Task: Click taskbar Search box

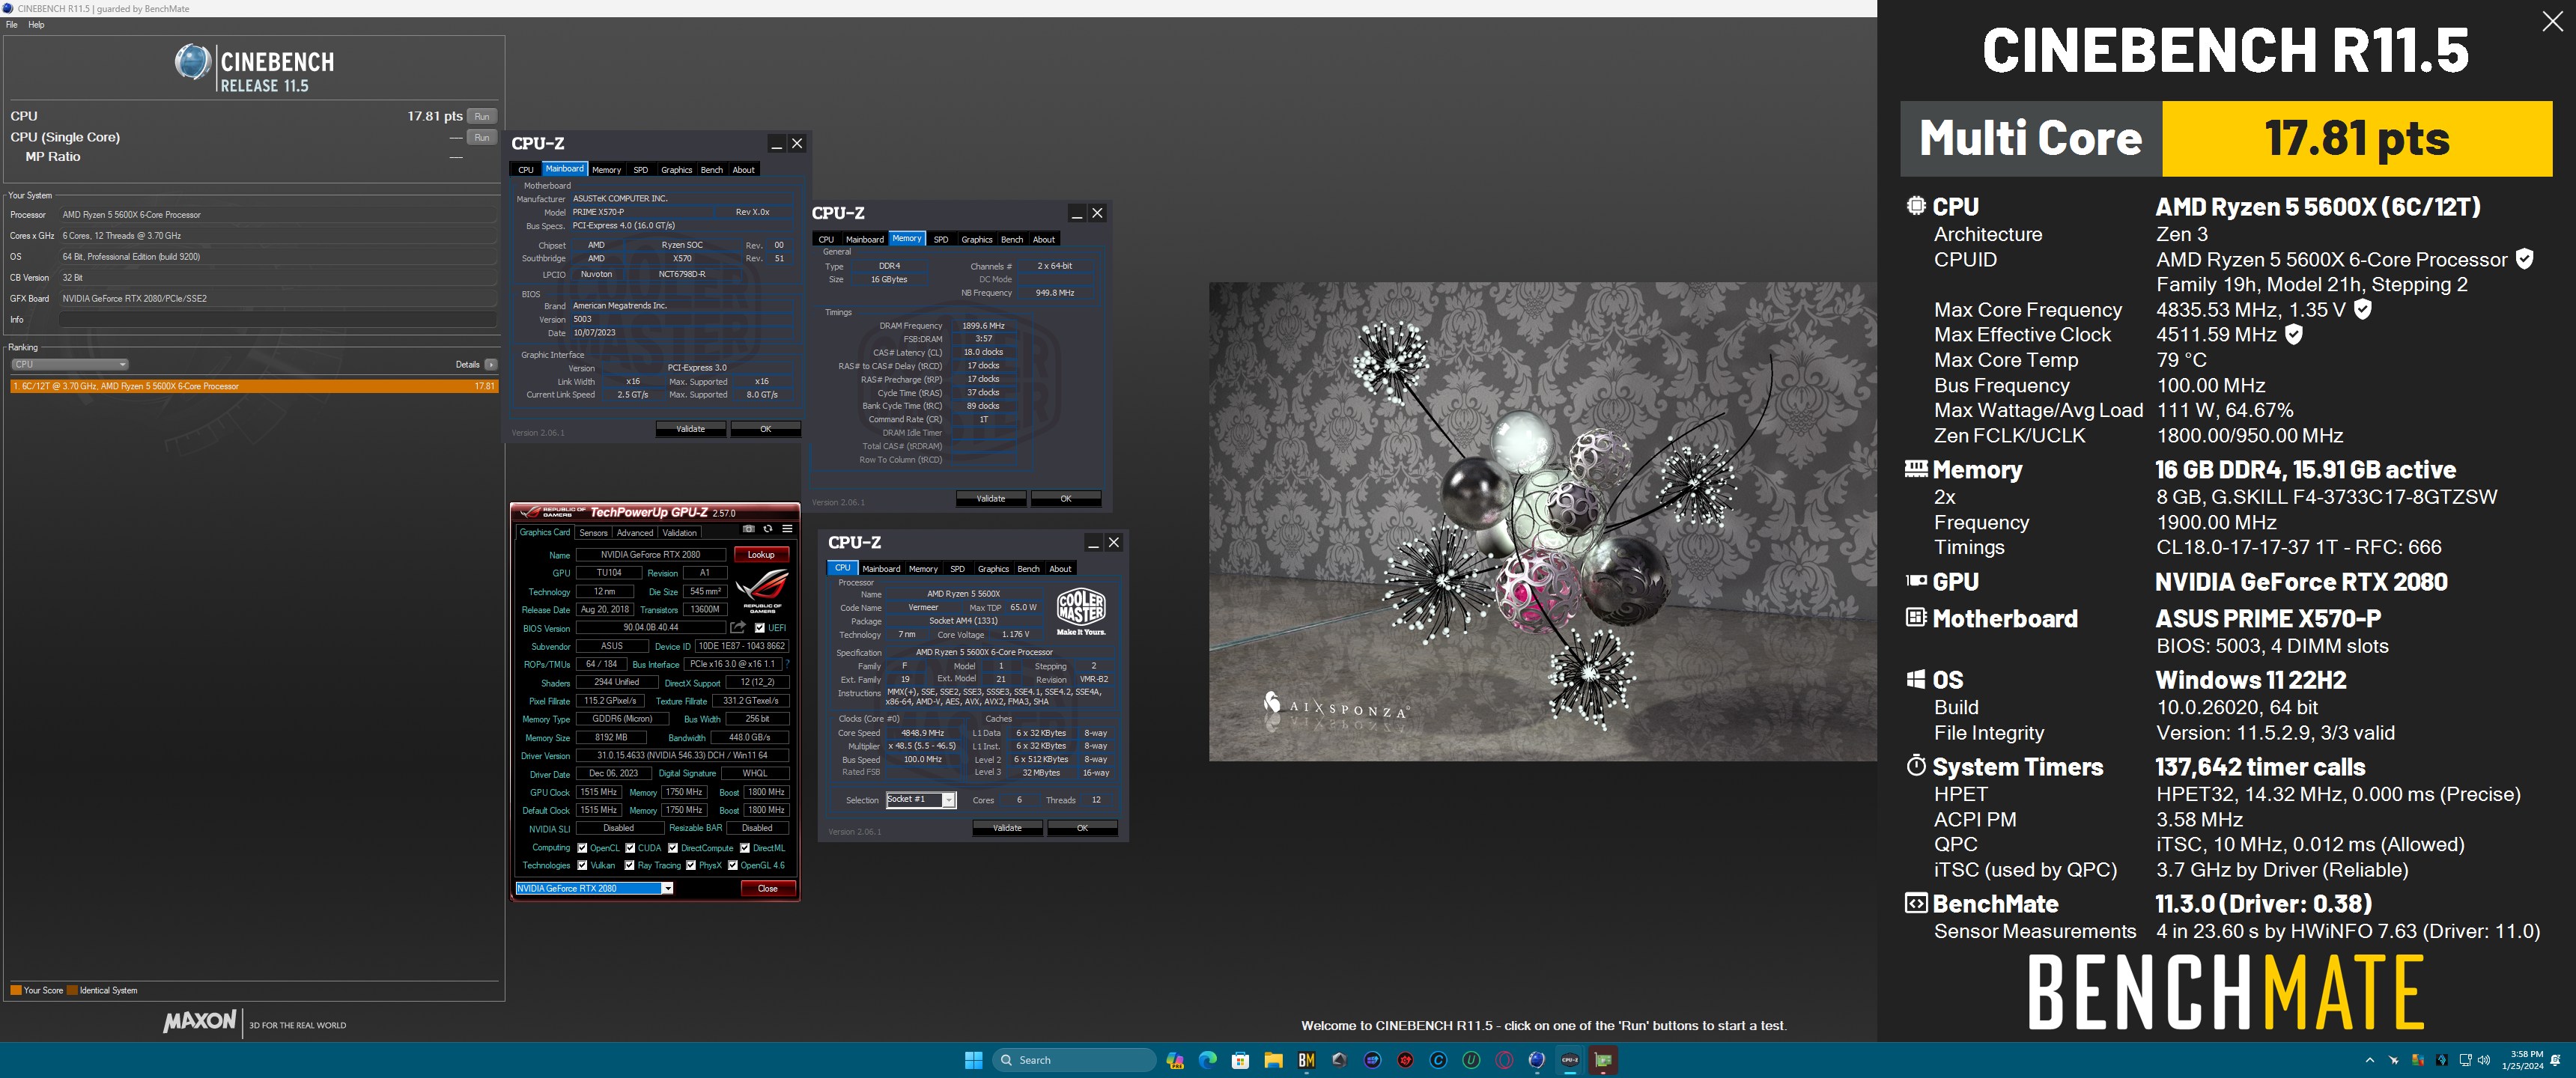Action: pyautogui.click(x=1074, y=1060)
